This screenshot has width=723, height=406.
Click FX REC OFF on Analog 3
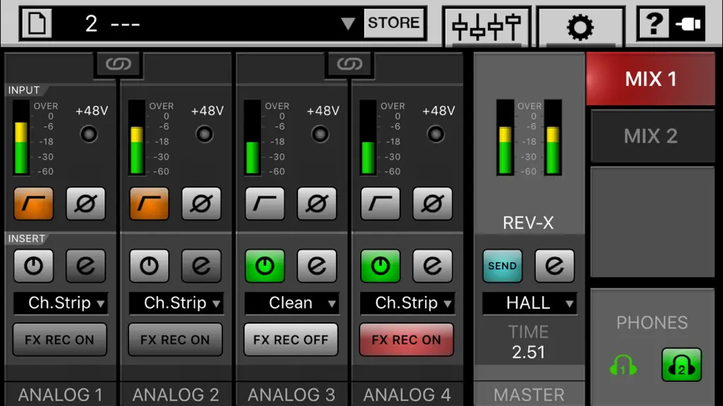click(291, 340)
